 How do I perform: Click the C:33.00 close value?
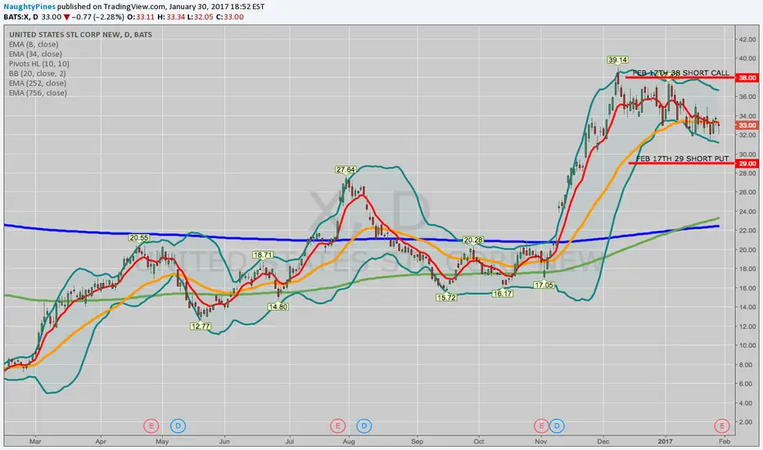pyautogui.click(x=230, y=17)
